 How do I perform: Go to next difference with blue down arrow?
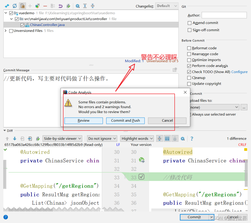click(14, 139)
